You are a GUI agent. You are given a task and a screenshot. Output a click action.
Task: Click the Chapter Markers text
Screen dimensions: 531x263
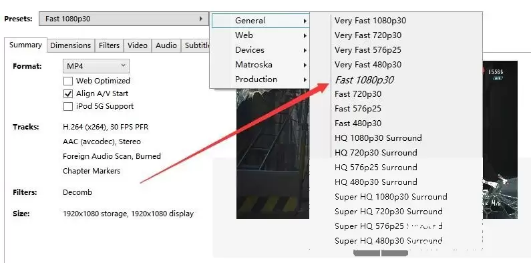pos(92,171)
